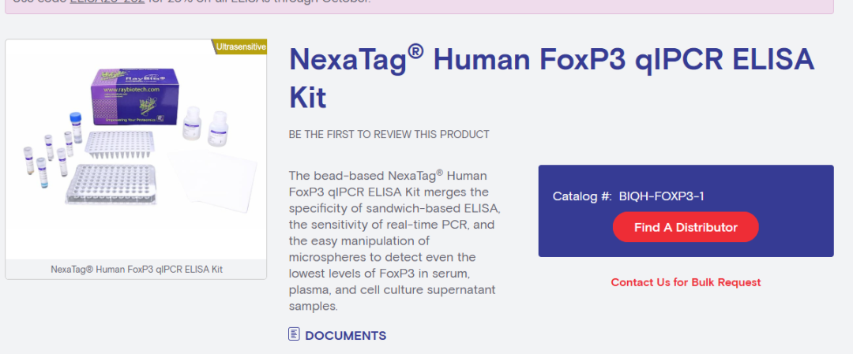Viewport: 853px width, 354px height.
Task: Open the DOCUMENTS section link
Action: click(345, 336)
